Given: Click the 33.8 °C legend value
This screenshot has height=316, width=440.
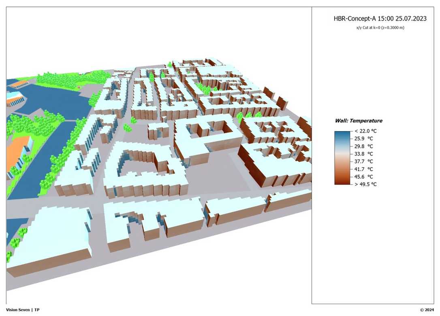Looking at the screenshot, I should click(x=364, y=154).
